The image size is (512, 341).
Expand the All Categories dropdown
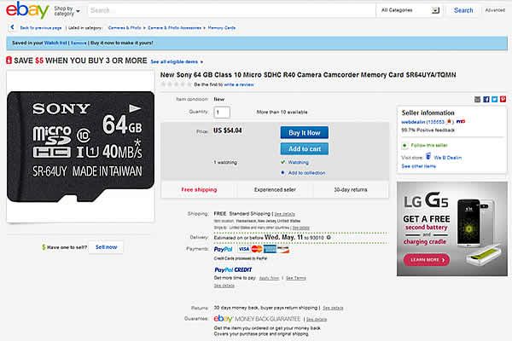tap(410, 10)
